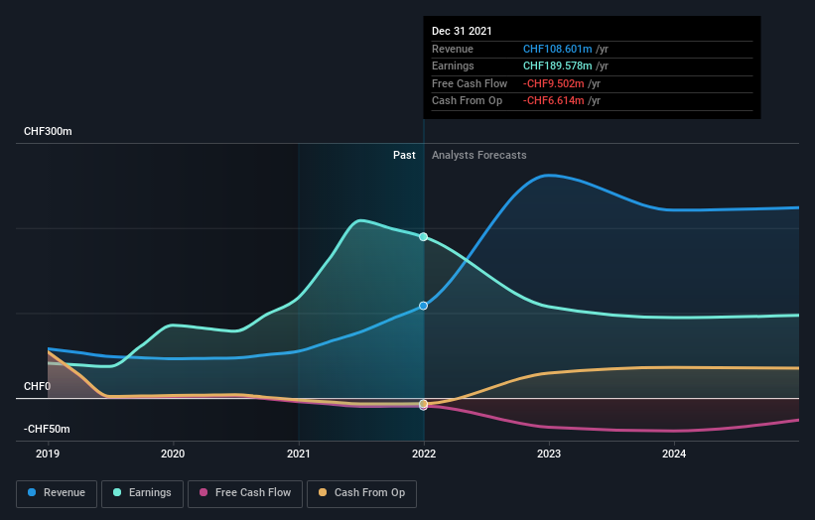
Task: Select the 2022 x-axis label
Action: (424, 455)
